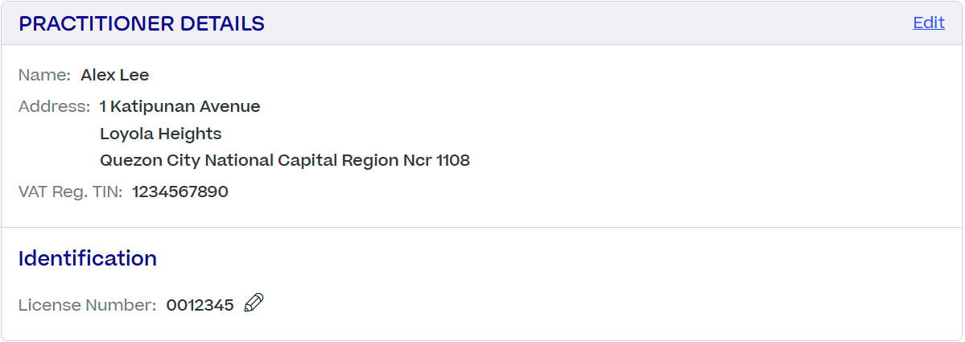The height and width of the screenshot is (342, 965).
Task: Click the Identification section heading
Action: point(88,258)
